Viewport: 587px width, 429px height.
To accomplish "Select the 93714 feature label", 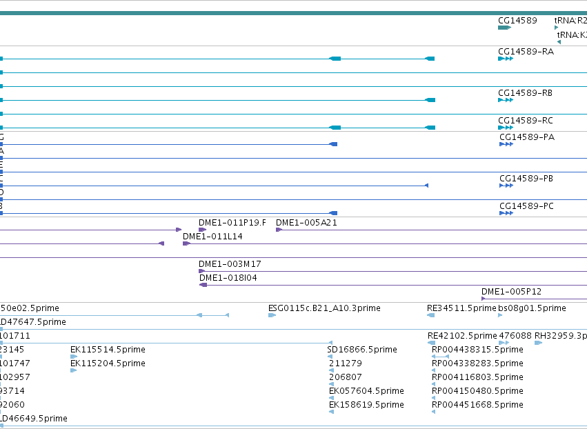I will (12, 391).
